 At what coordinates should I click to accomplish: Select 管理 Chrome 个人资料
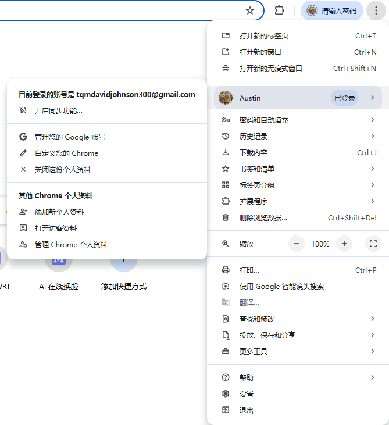point(107,245)
